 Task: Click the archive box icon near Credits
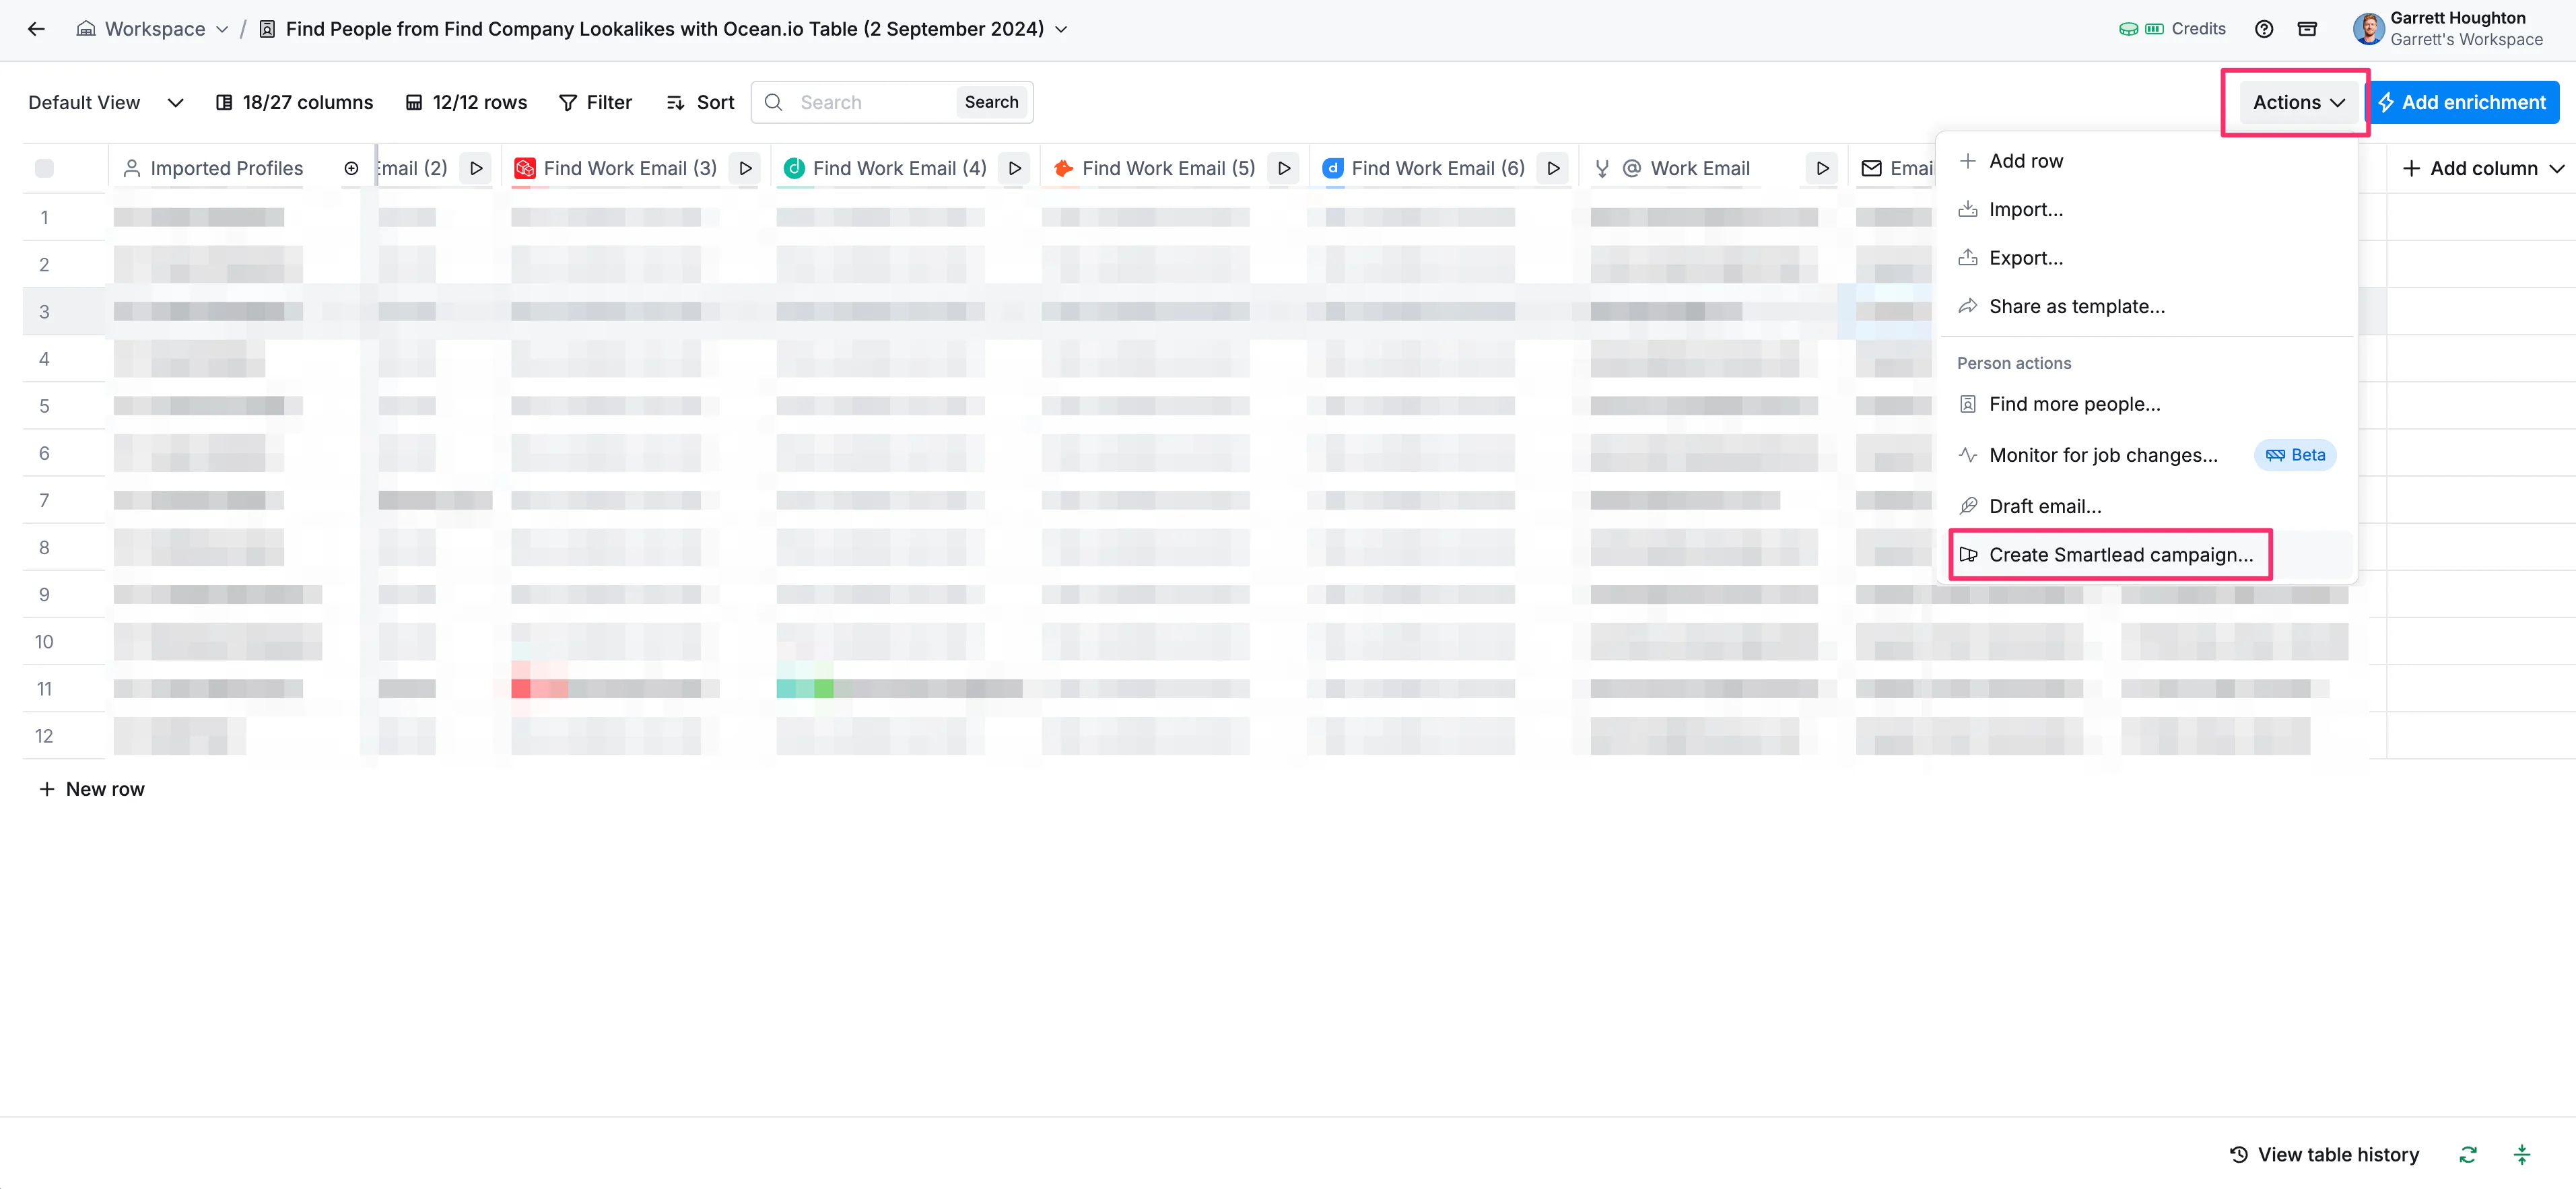click(x=2307, y=29)
